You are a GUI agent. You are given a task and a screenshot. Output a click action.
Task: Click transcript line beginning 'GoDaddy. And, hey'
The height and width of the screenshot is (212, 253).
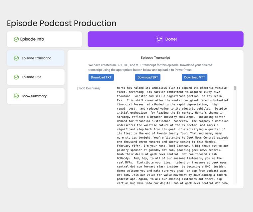pyautogui.click(x=169, y=158)
